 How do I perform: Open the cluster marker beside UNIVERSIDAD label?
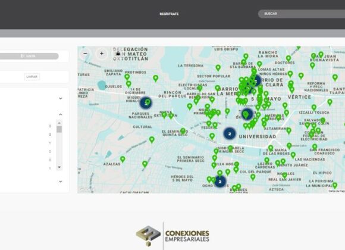(x=230, y=134)
